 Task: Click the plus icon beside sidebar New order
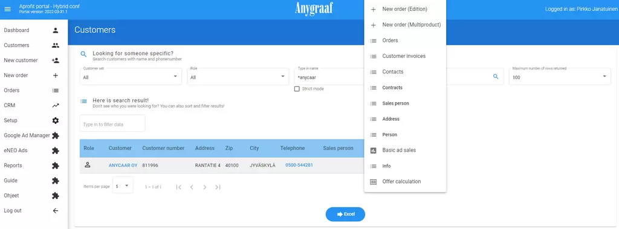56,76
